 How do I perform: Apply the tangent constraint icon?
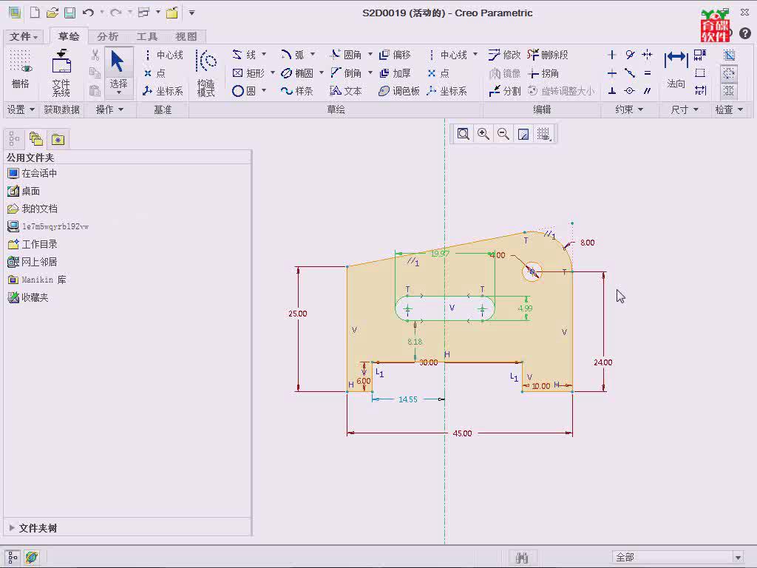630,55
